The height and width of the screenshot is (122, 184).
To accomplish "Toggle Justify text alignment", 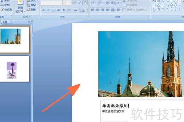I will (108, 10).
